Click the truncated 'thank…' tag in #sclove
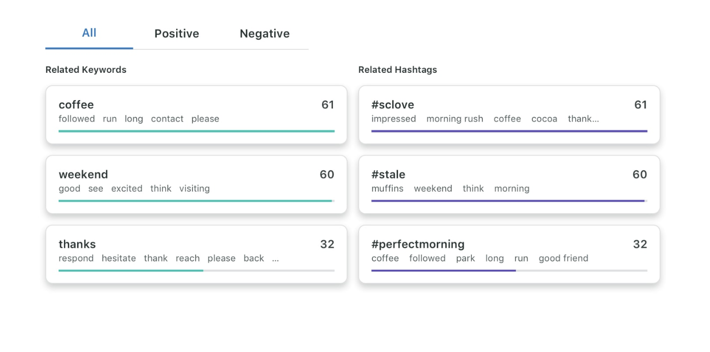This screenshot has height=352, width=710. click(x=583, y=119)
